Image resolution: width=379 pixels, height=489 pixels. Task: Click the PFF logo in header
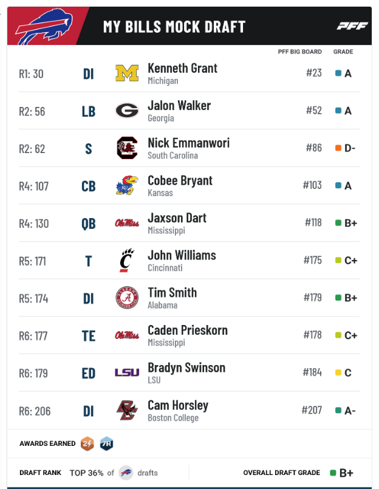pyautogui.click(x=352, y=26)
